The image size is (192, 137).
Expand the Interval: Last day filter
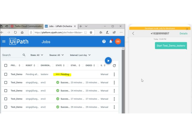tap(80, 55)
